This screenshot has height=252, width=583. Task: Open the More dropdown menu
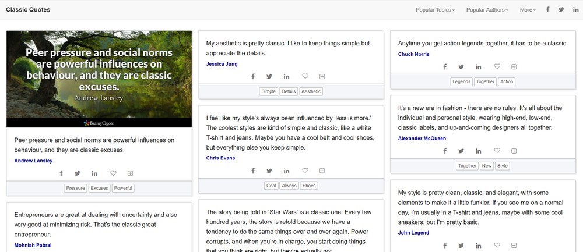pyautogui.click(x=528, y=10)
